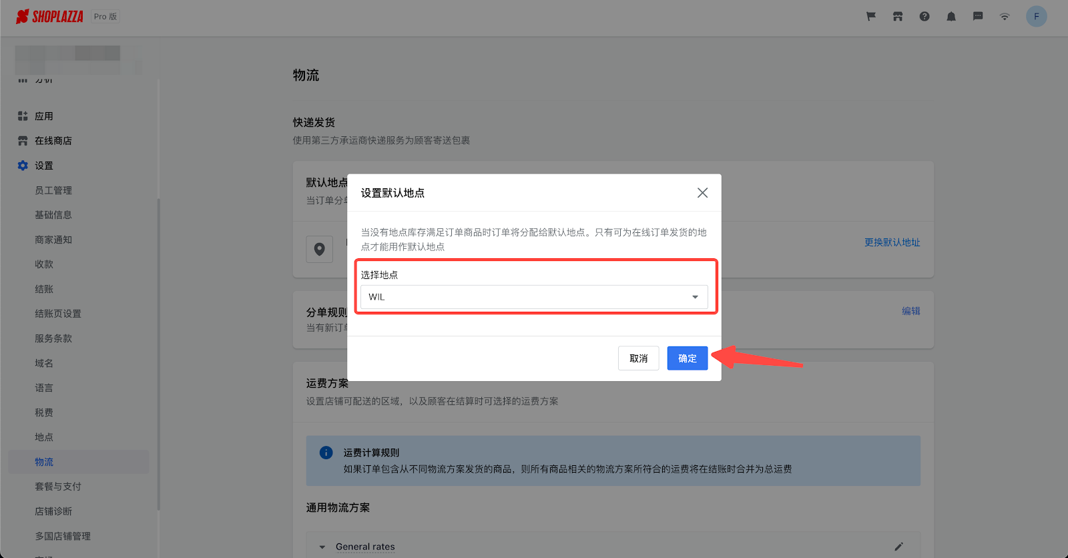1068x558 pixels.
Task: Open the chat message icon
Action: [x=978, y=17]
